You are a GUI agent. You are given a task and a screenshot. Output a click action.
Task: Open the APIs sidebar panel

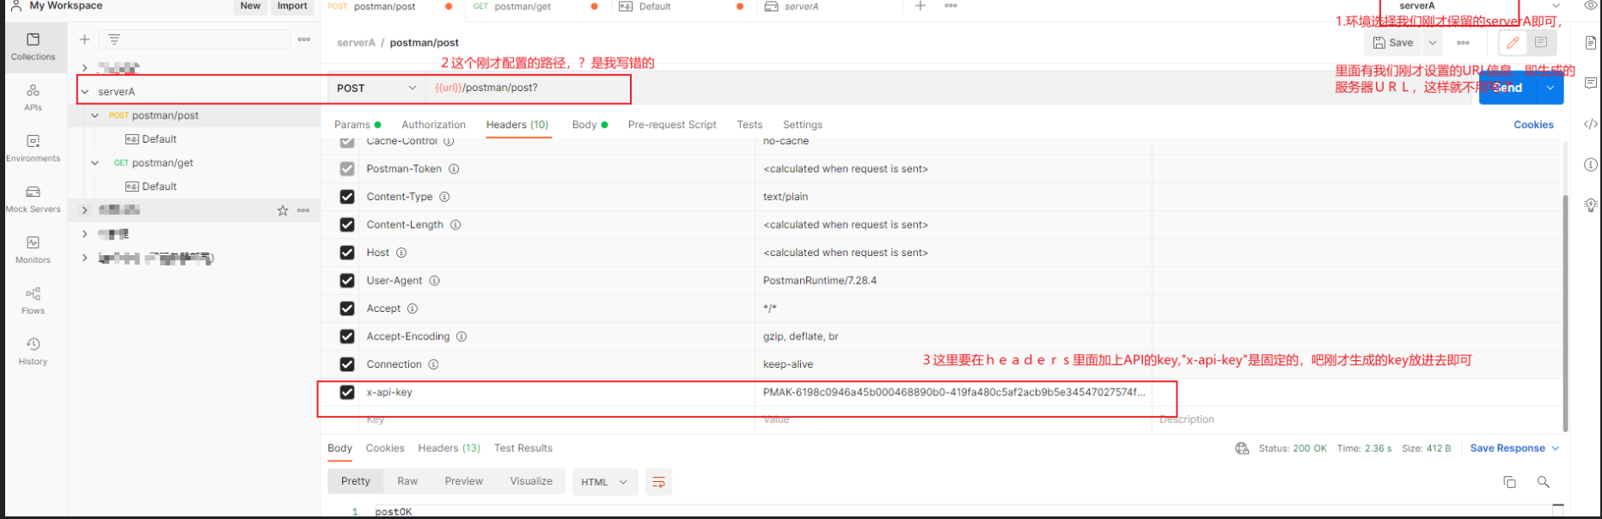(34, 97)
